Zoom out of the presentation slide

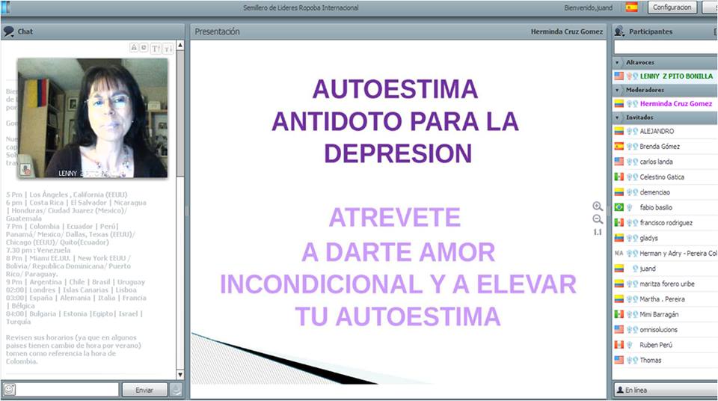click(597, 219)
